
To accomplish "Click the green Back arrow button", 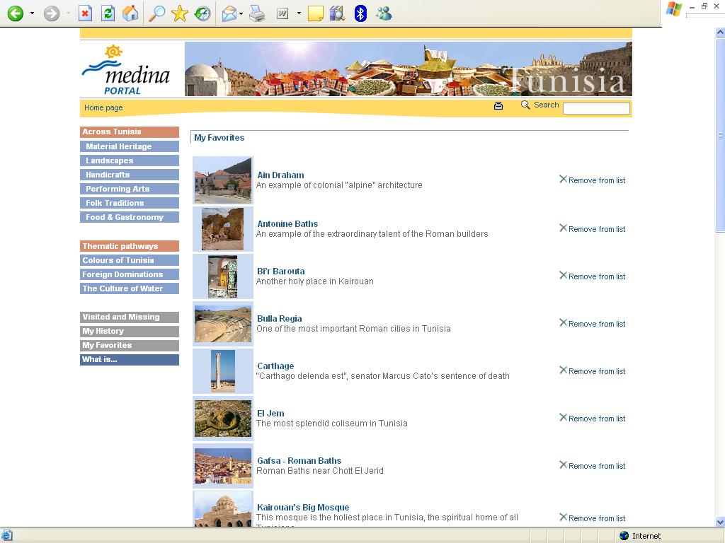I will pyautogui.click(x=16, y=13).
